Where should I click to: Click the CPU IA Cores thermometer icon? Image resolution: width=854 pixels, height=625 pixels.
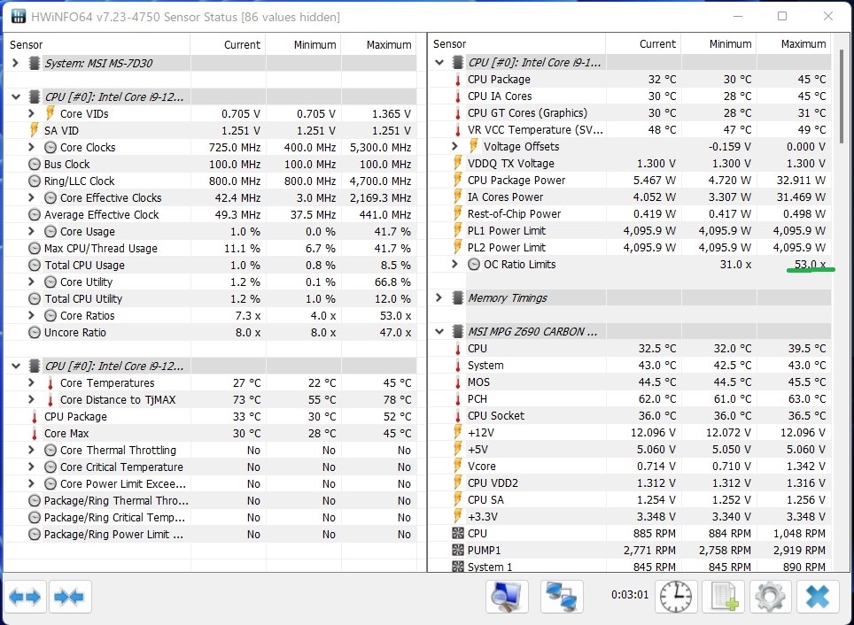click(x=458, y=96)
